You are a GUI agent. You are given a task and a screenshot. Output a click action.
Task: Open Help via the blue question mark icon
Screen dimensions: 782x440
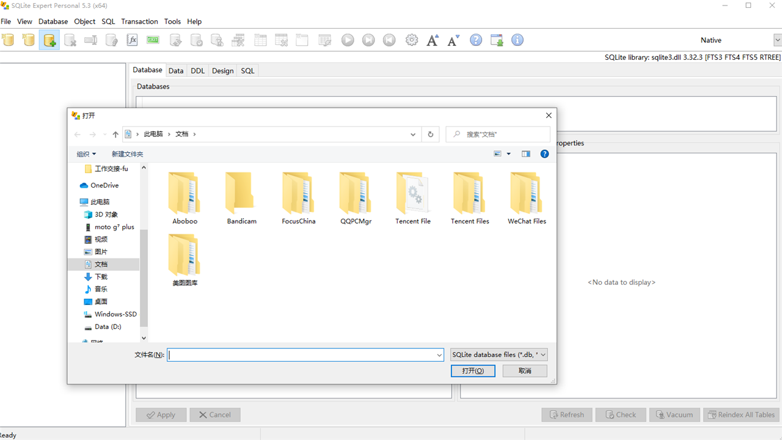tap(475, 40)
